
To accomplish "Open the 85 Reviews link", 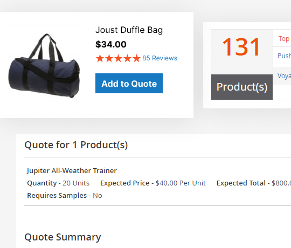I will pyautogui.click(x=160, y=58).
